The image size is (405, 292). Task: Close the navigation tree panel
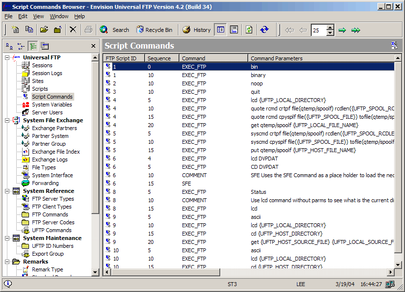93,46
